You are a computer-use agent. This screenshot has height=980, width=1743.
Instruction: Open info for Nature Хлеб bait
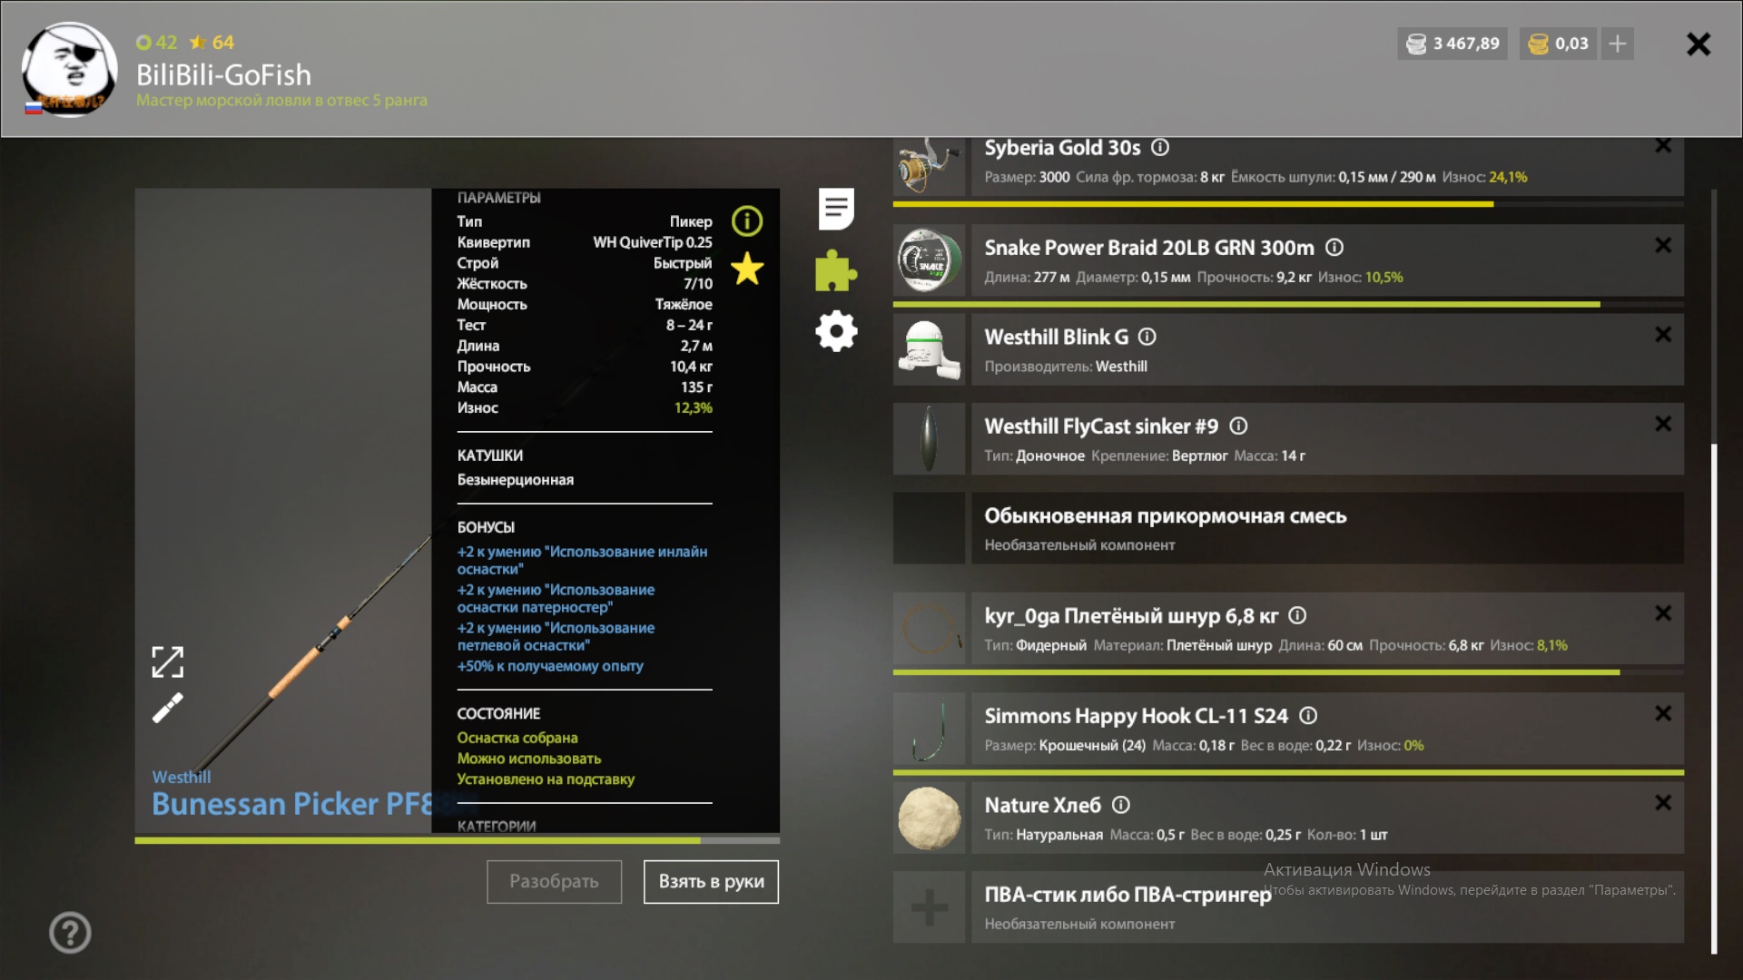[1121, 804]
